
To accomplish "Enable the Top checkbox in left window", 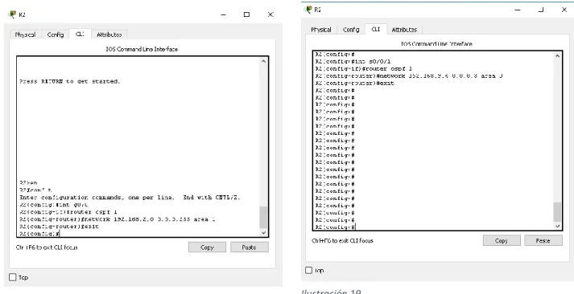I will pos(12,277).
